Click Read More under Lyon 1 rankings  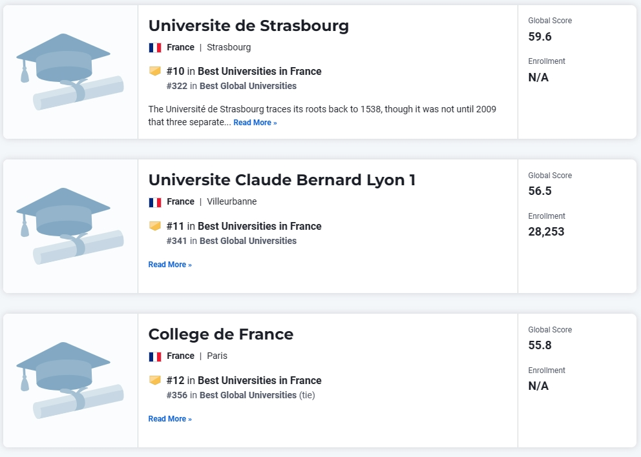(x=170, y=265)
